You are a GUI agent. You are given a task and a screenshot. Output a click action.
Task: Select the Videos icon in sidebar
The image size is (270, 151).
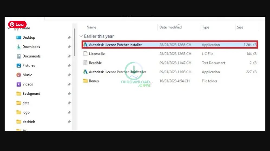19,84
